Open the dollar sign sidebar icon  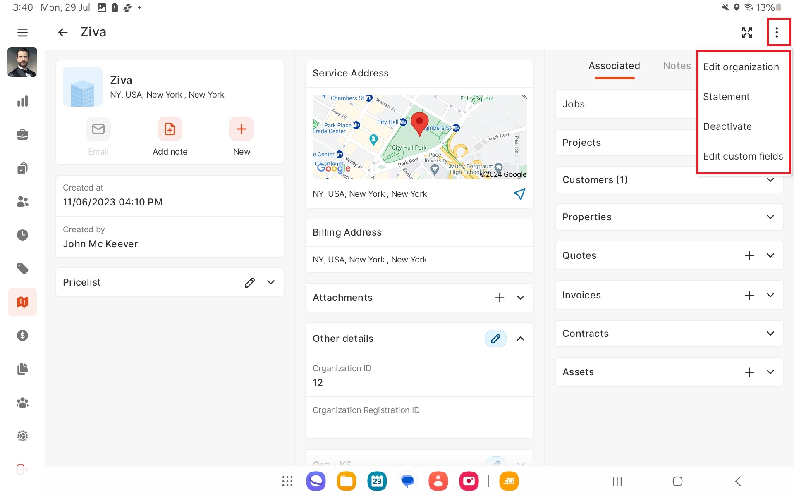22,335
